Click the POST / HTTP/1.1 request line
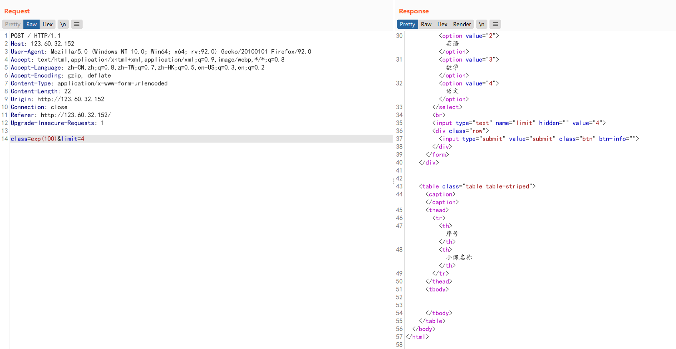676x349 pixels. point(35,36)
